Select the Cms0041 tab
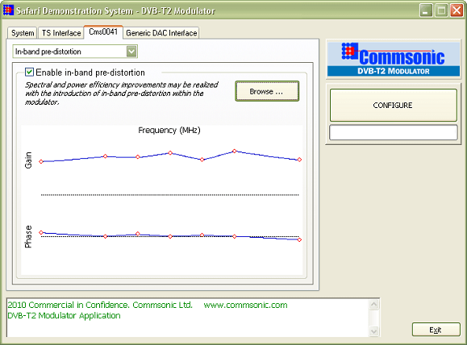This screenshot has height=345, width=467. (x=103, y=32)
